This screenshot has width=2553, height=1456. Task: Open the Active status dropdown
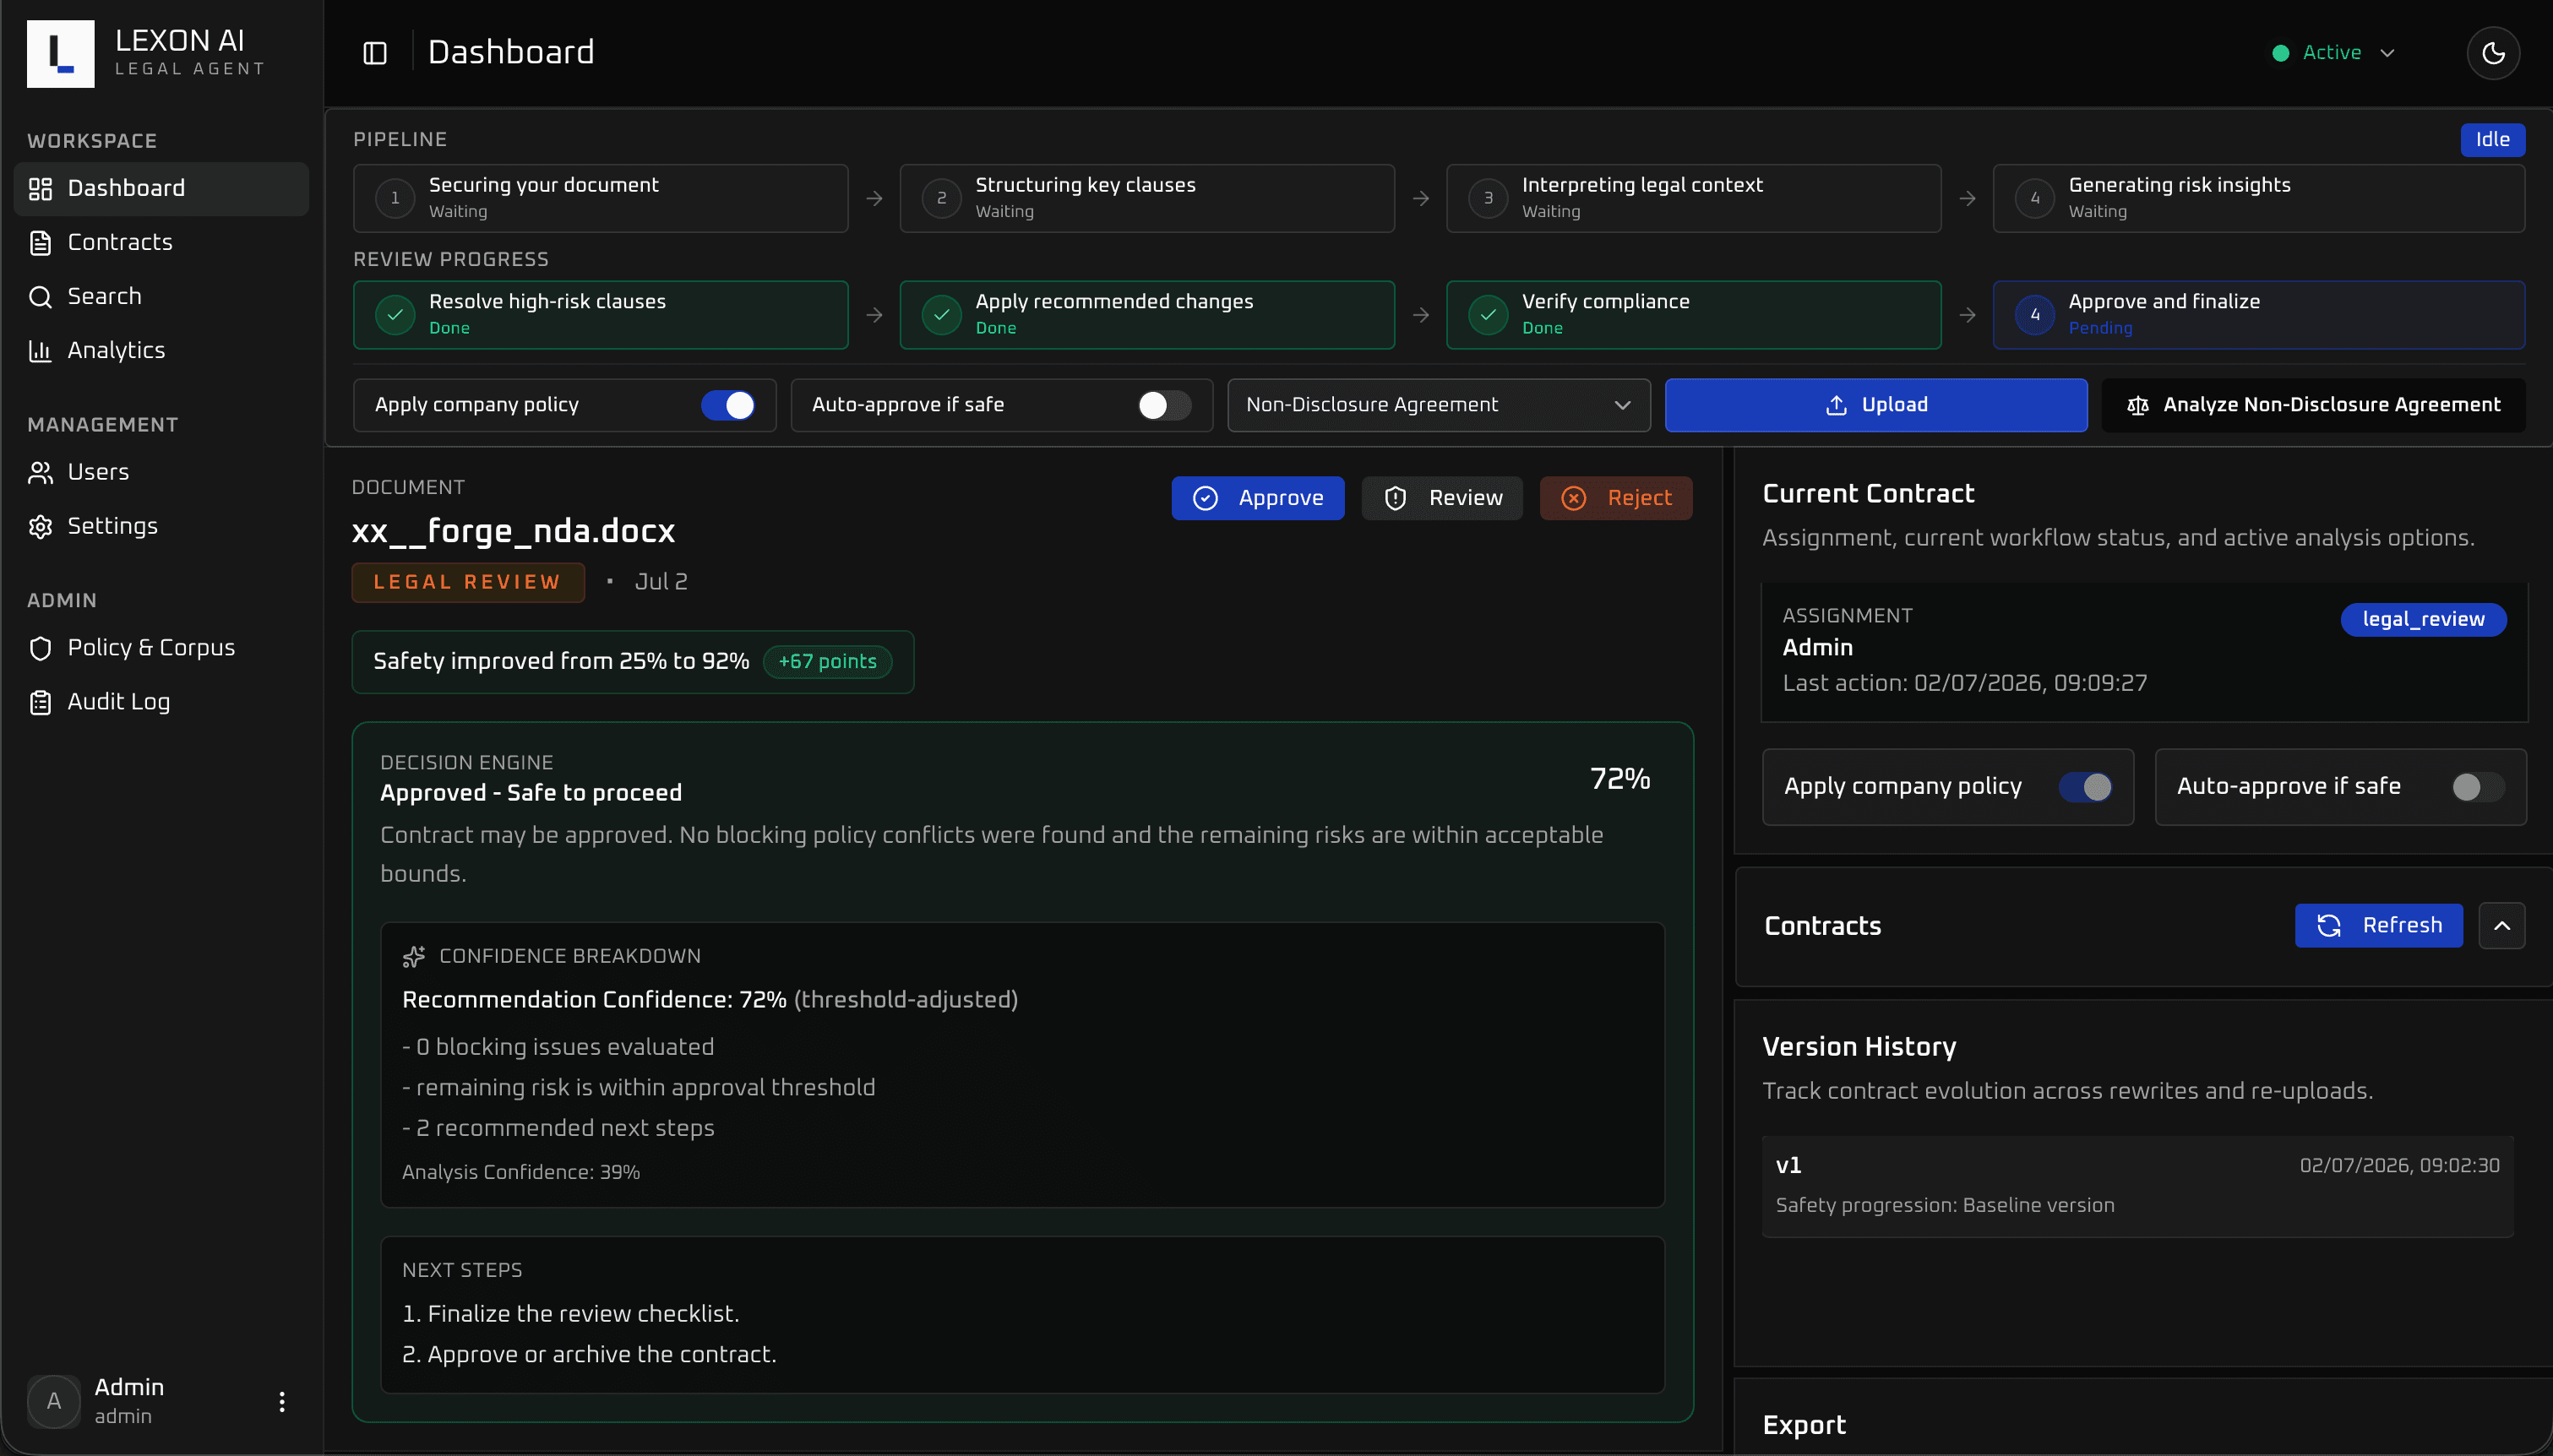coord(2334,53)
